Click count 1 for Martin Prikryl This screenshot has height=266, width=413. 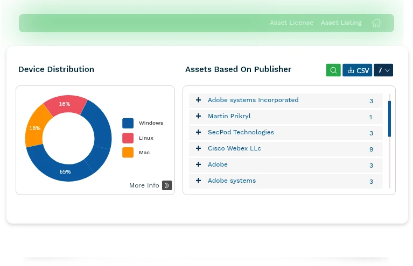click(370, 117)
